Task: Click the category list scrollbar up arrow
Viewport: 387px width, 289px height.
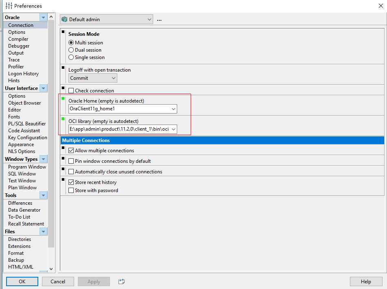Action: point(51,17)
